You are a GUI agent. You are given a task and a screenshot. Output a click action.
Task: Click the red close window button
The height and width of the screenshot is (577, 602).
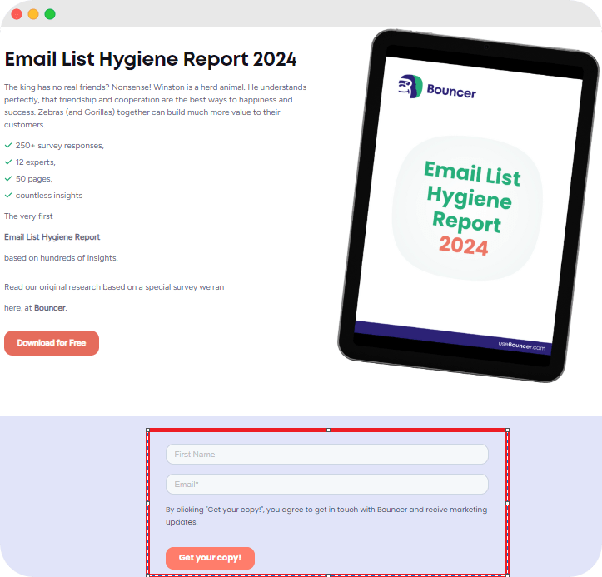(17, 14)
